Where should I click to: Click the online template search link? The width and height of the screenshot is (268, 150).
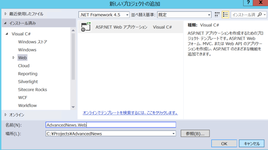[130, 112]
